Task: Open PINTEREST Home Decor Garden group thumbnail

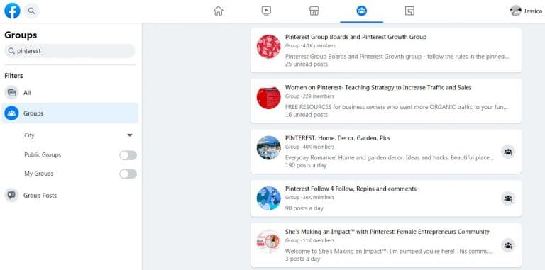Action: 269,148
